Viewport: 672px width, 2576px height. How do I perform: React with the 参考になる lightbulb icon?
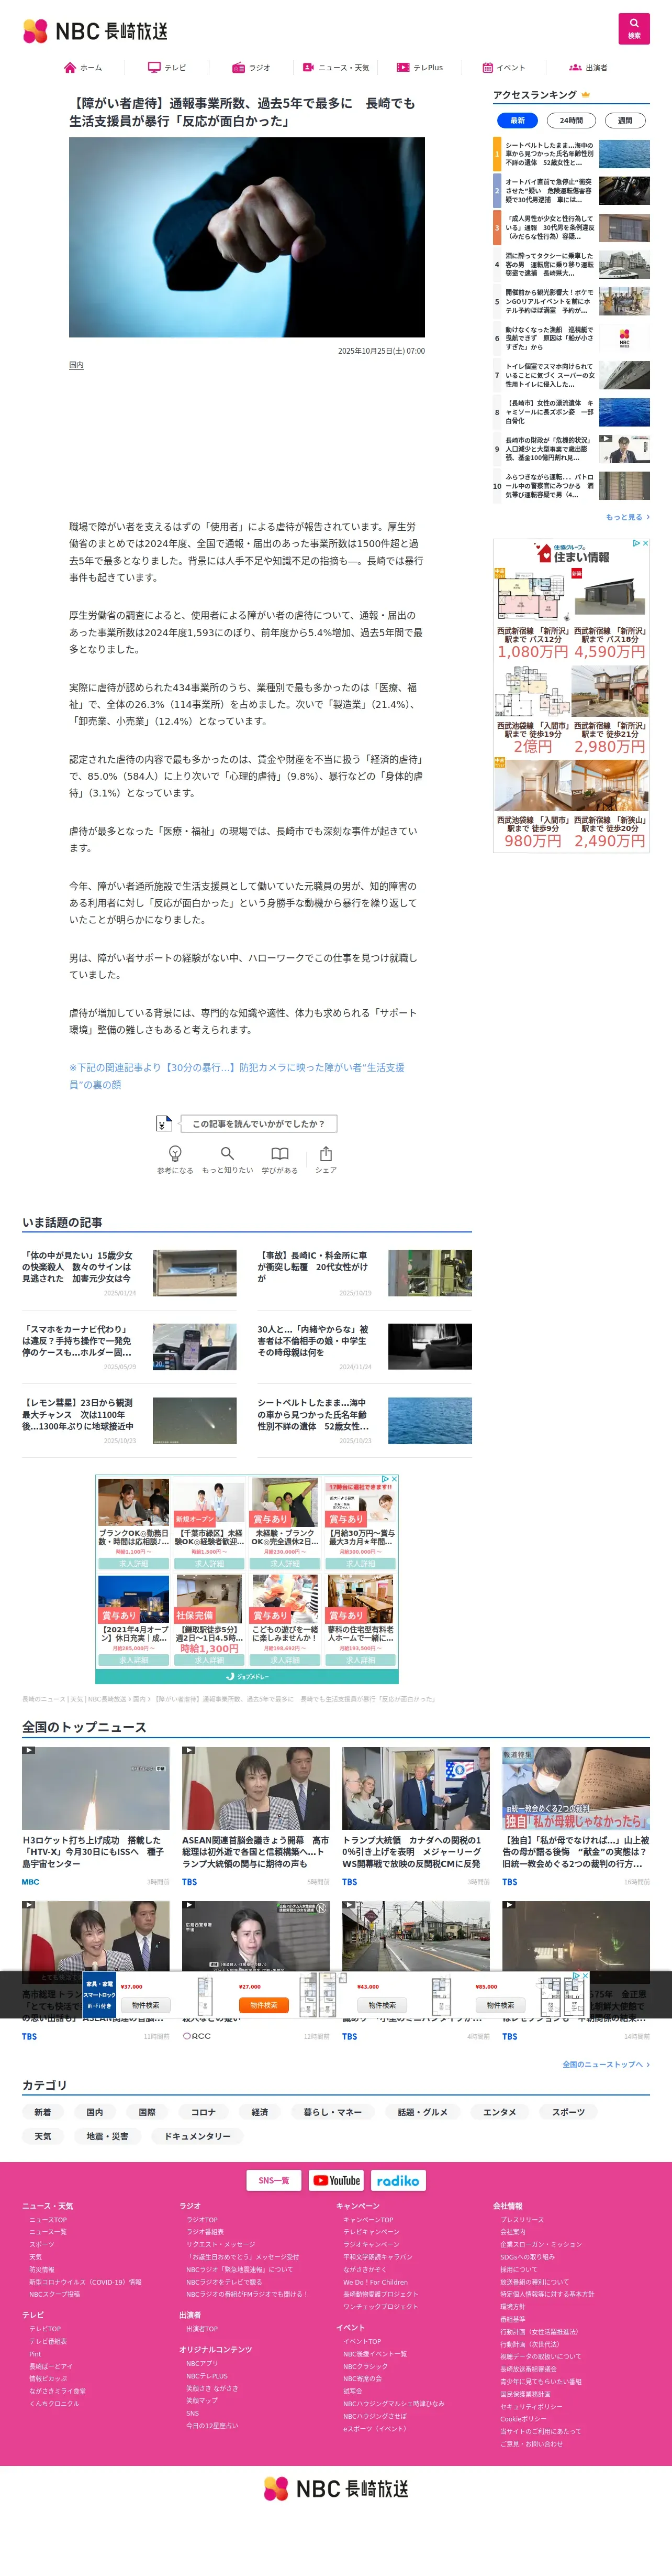[x=175, y=1153]
